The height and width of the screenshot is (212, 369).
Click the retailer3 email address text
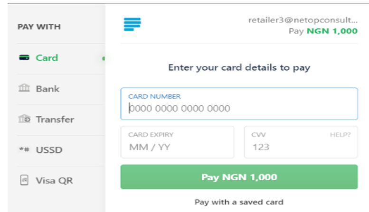[x=303, y=20]
